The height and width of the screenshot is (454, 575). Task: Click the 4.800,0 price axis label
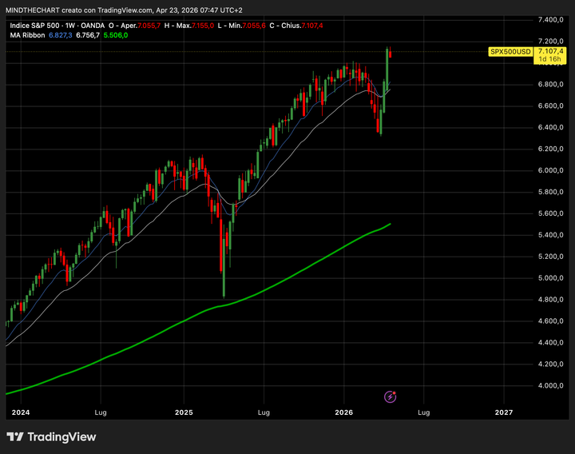tap(551, 300)
